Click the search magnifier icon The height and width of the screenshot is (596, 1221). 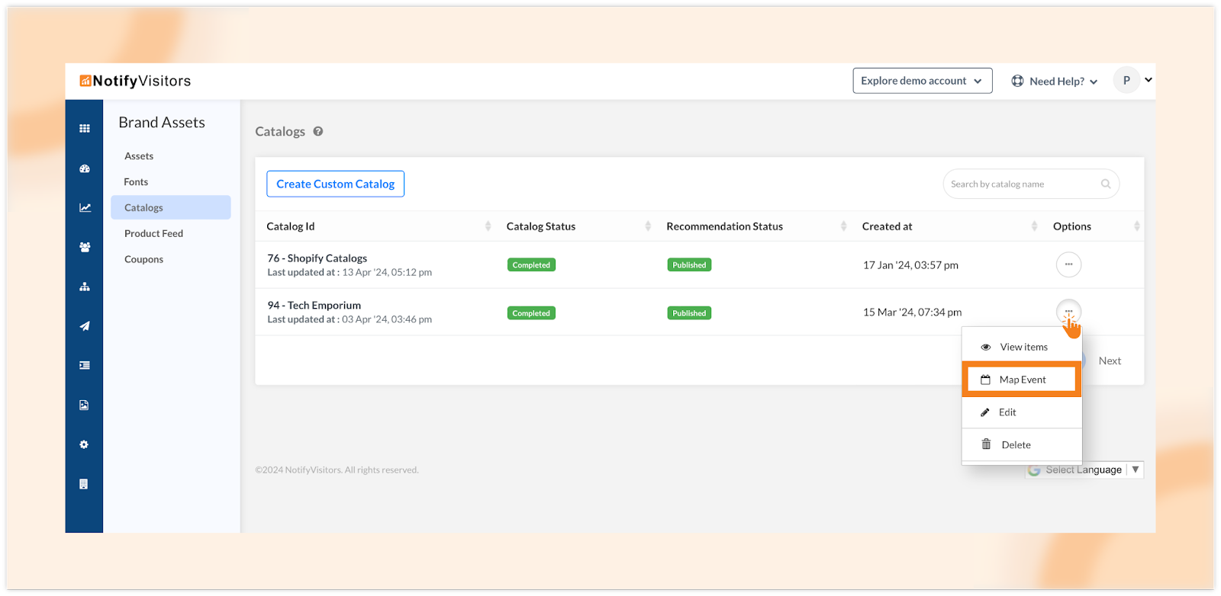[1106, 184]
